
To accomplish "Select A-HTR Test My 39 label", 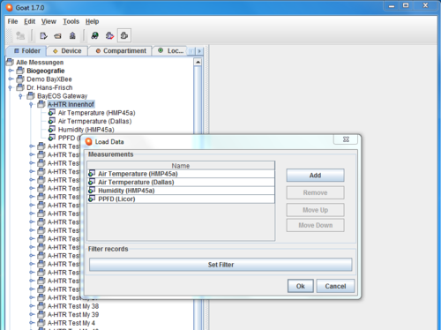I will 73,314.
